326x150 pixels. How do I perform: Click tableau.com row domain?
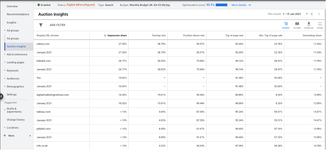43,112
